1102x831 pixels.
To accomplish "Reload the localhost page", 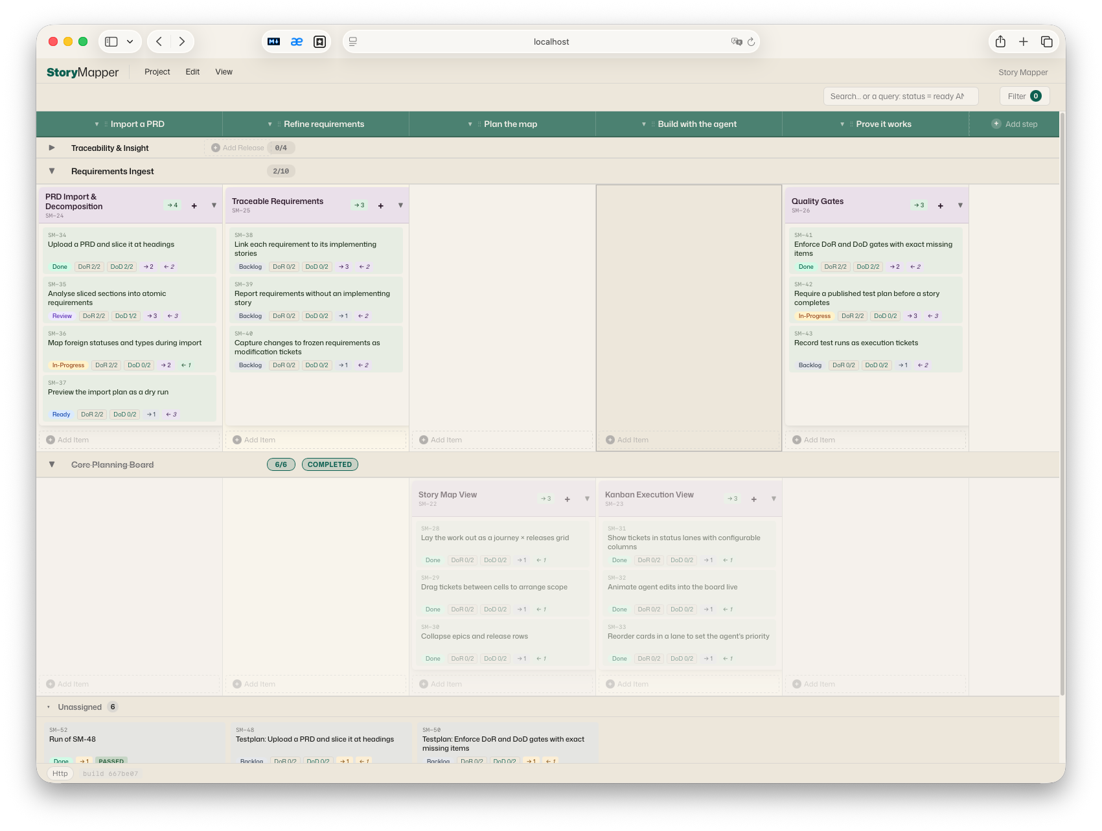I will [x=752, y=41].
